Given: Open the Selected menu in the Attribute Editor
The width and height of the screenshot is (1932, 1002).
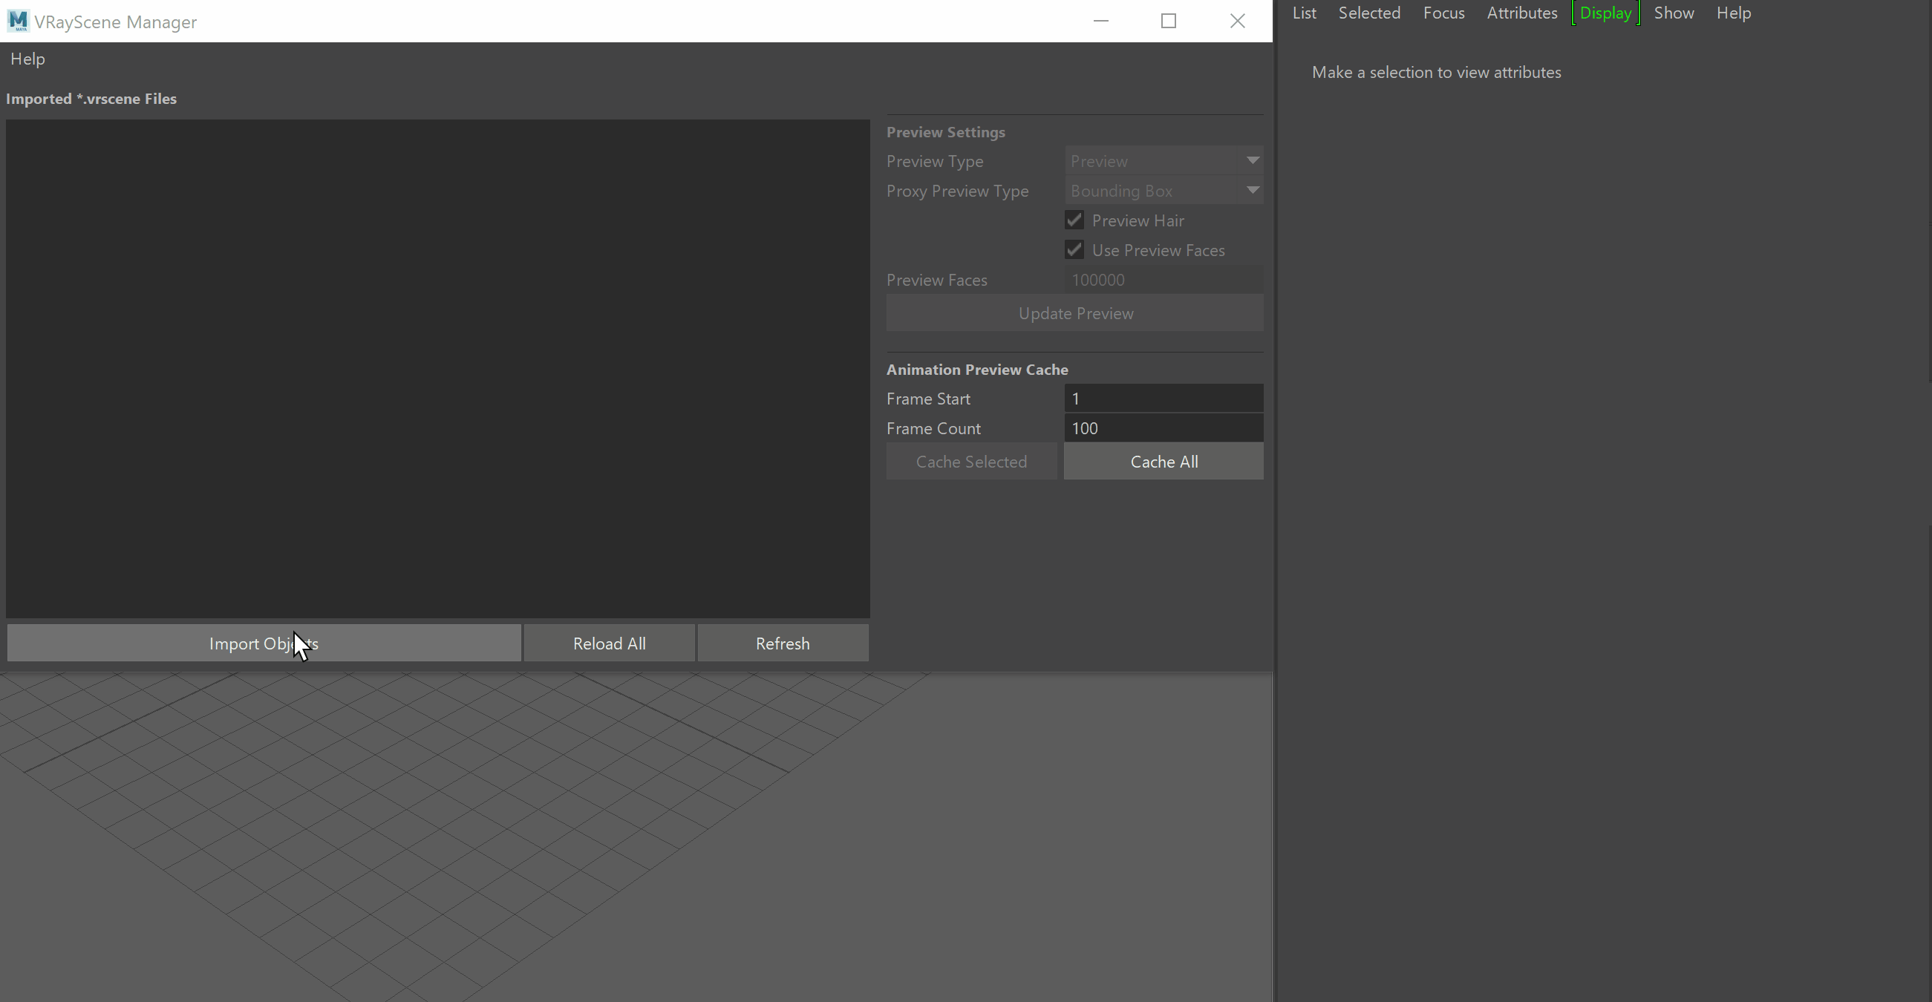Looking at the screenshot, I should [1368, 13].
